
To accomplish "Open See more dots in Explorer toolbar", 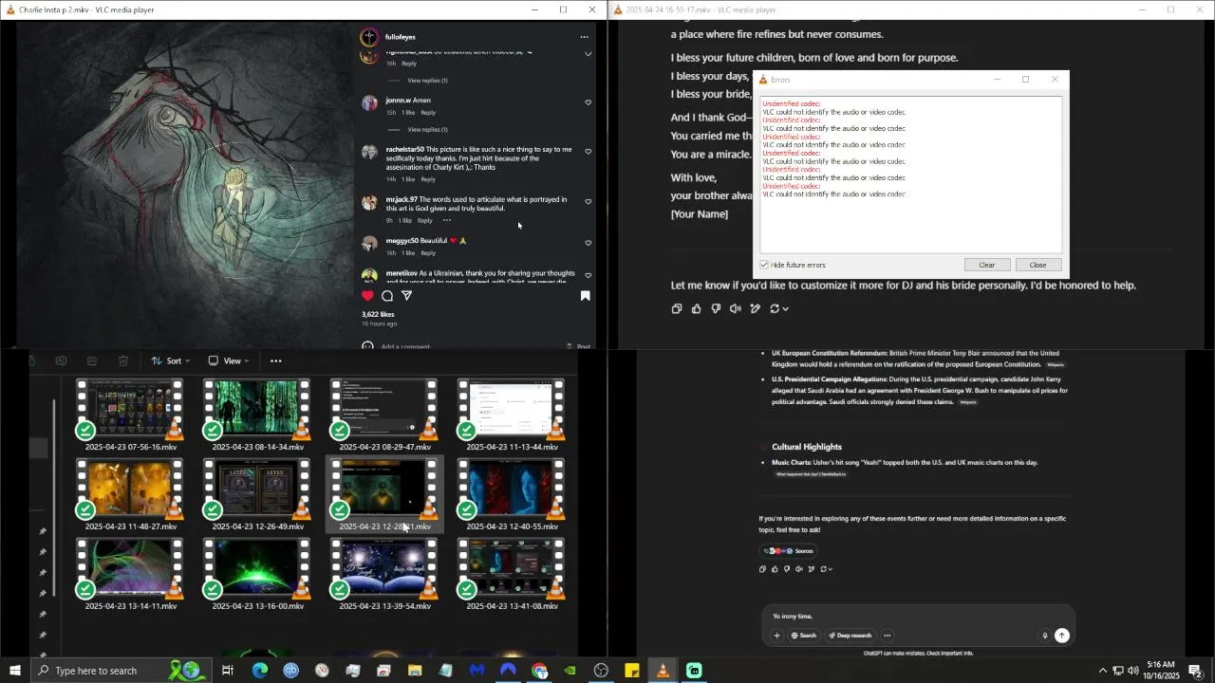I will coord(276,360).
